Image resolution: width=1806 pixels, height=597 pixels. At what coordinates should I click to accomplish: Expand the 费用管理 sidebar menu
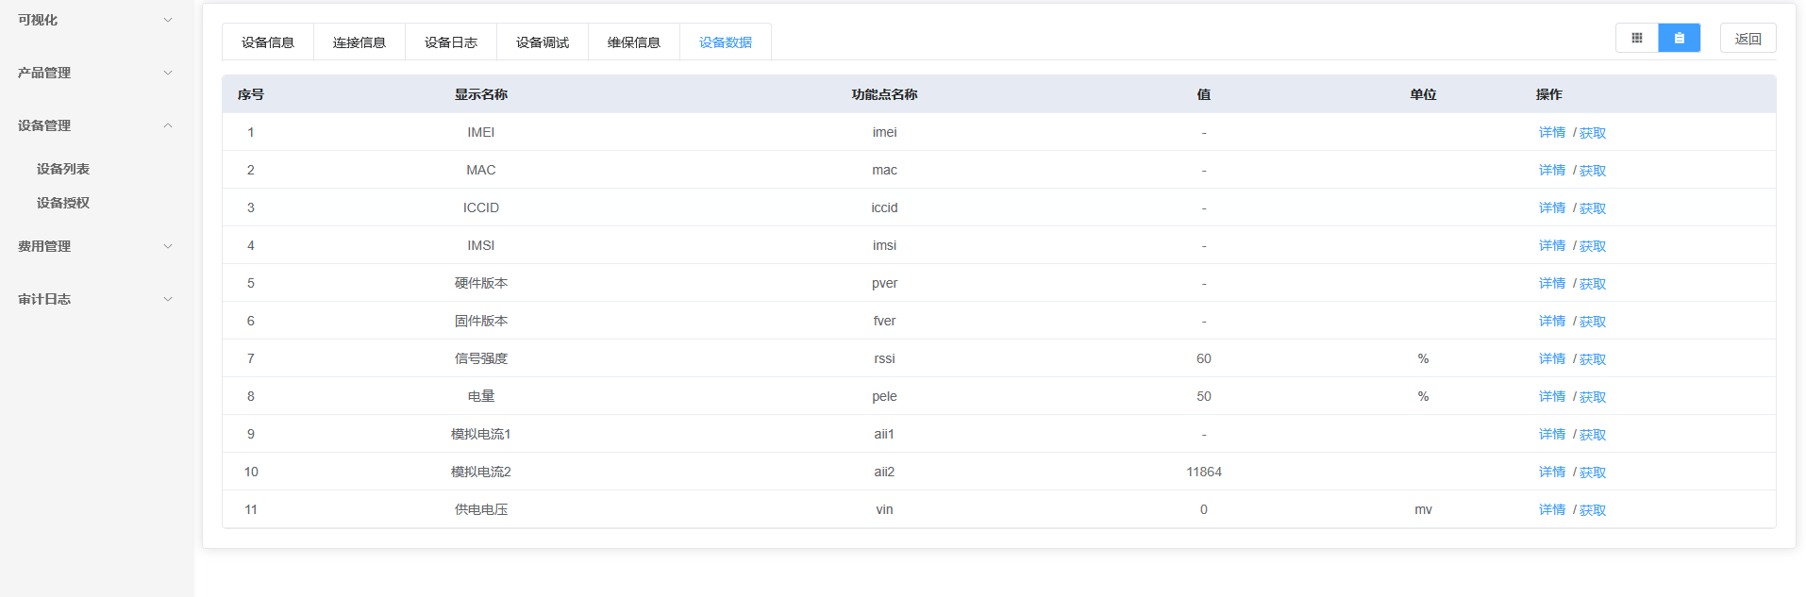pyautogui.click(x=96, y=246)
